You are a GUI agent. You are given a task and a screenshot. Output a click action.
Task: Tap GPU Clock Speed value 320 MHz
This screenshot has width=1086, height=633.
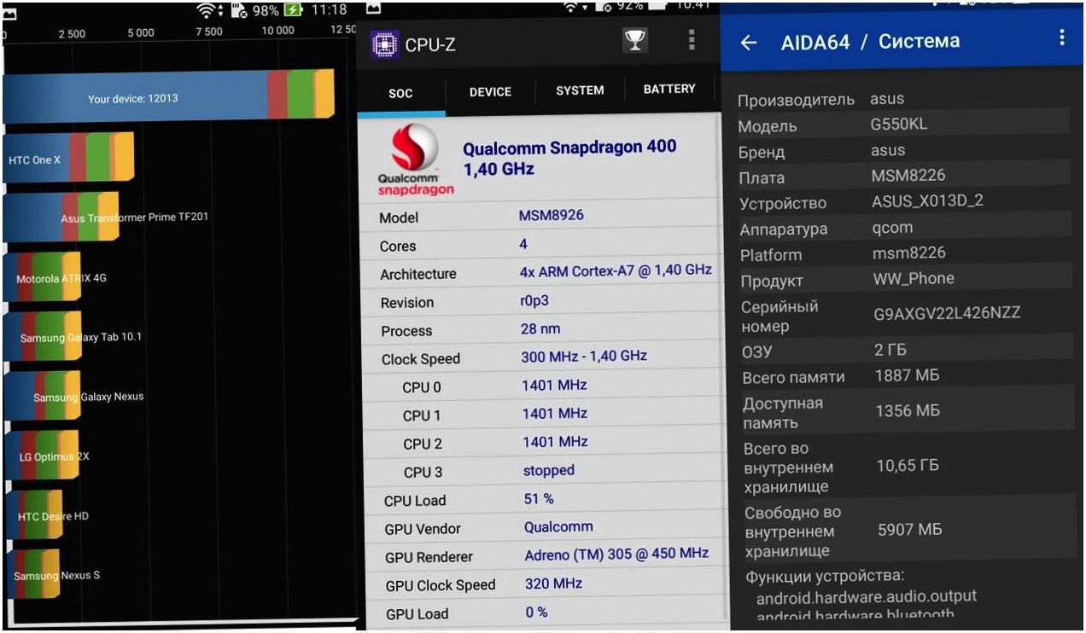point(553,584)
